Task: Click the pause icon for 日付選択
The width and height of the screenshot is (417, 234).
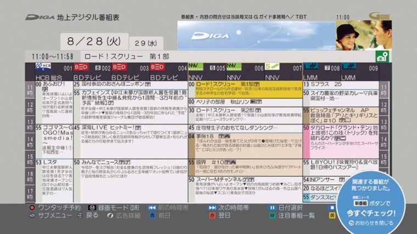Action: tap(272, 208)
